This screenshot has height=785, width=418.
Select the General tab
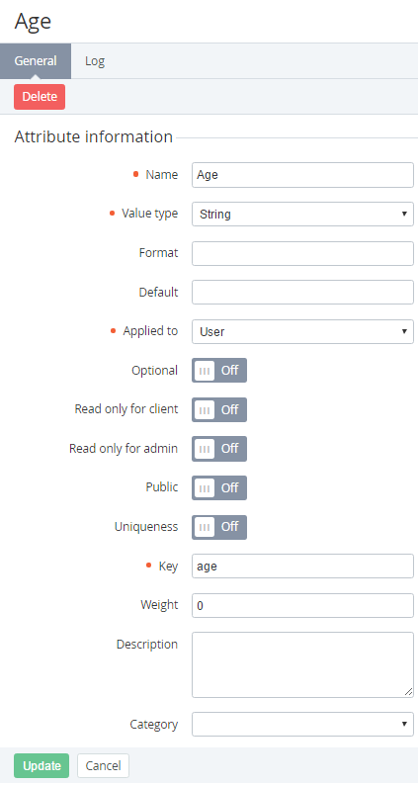click(x=36, y=61)
